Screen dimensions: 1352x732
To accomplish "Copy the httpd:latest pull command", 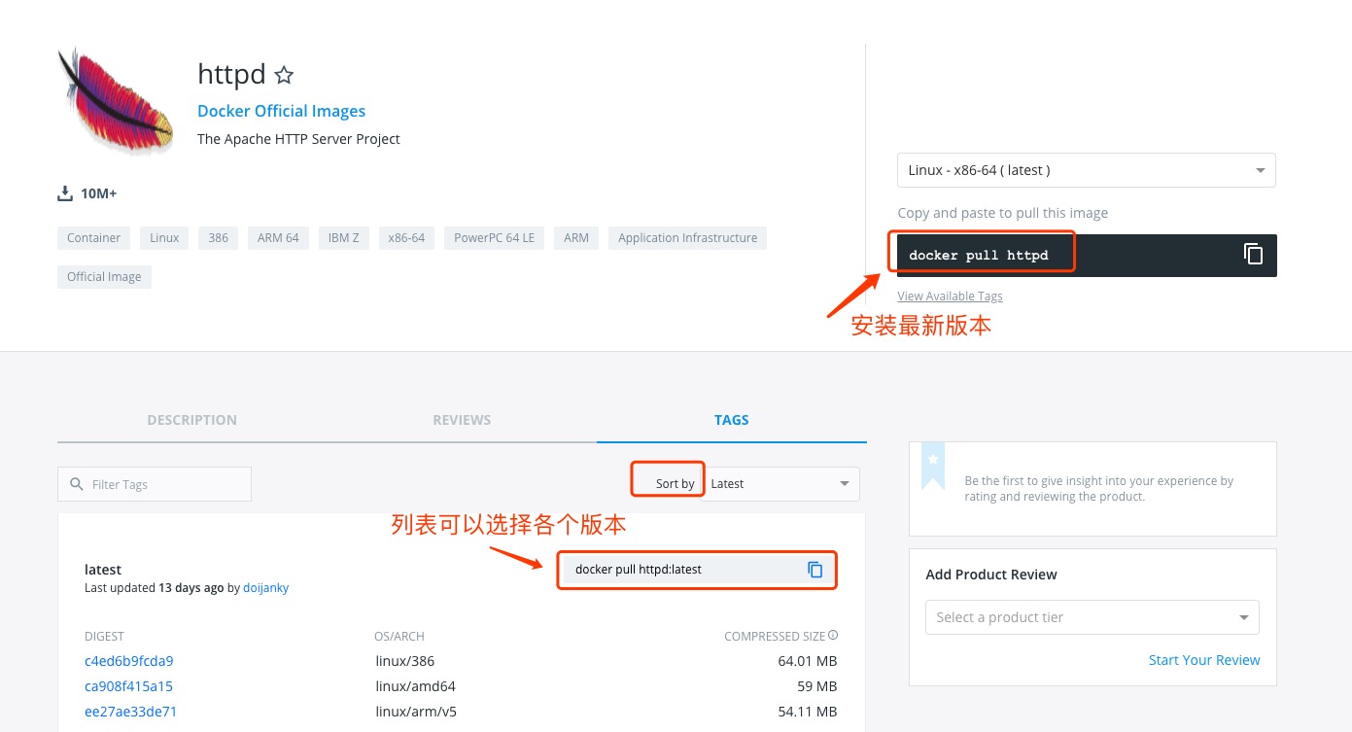I will (x=815, y=570).
